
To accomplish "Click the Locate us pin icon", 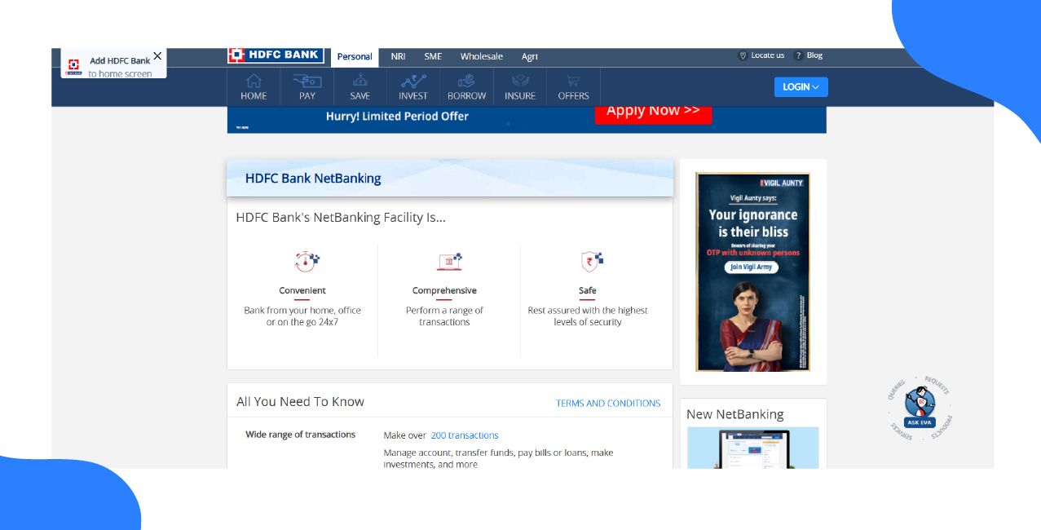I will 743,55.
